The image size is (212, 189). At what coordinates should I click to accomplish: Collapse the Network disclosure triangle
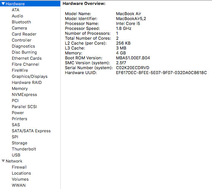point(3,161)
